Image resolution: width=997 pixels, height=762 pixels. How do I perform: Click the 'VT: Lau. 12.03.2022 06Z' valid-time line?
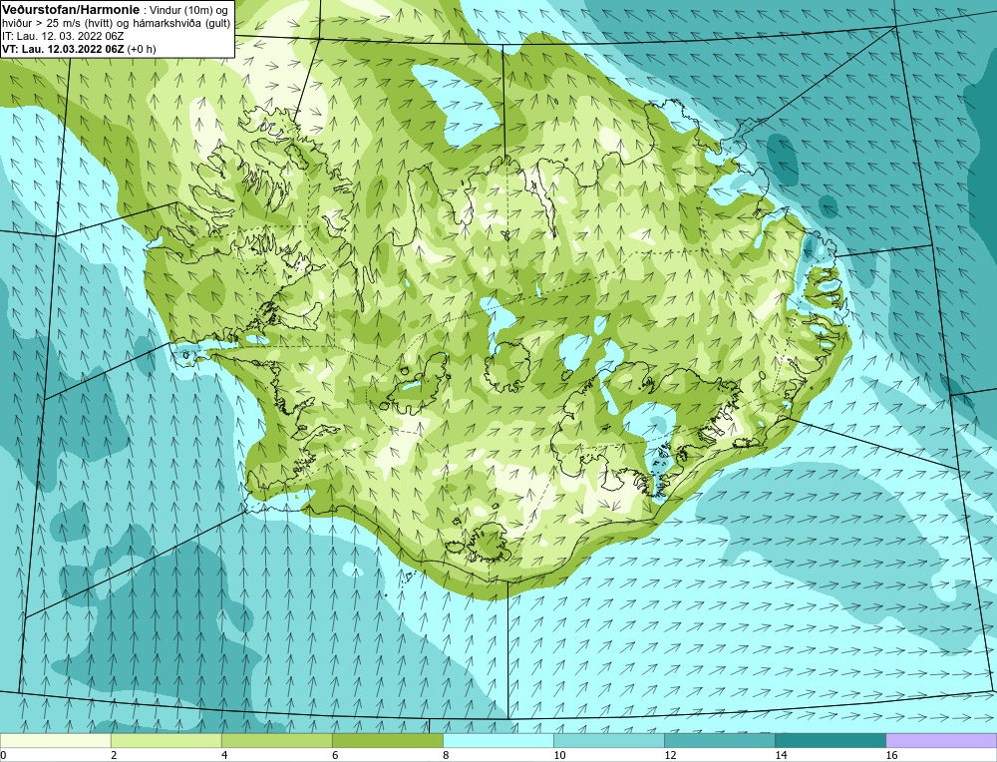pyautogui.click(x=64, y=49)
